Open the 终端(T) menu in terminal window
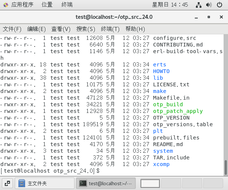The height and width of the screenshot is (190, 228). [110, 29]
